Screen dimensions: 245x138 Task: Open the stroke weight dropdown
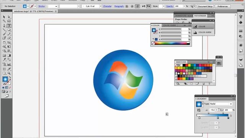(x=56, y=7)
